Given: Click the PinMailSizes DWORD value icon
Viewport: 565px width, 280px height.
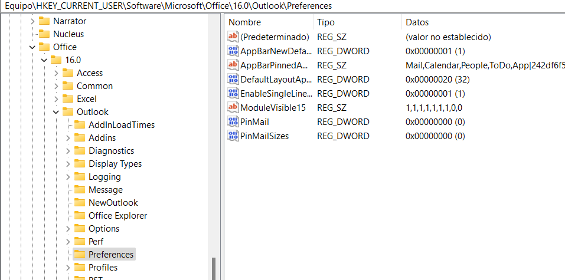Looking at the screenshot, I should tap(233, 136).
